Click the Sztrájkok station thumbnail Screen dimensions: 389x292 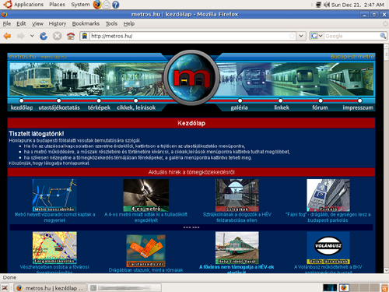click(237, 195)
